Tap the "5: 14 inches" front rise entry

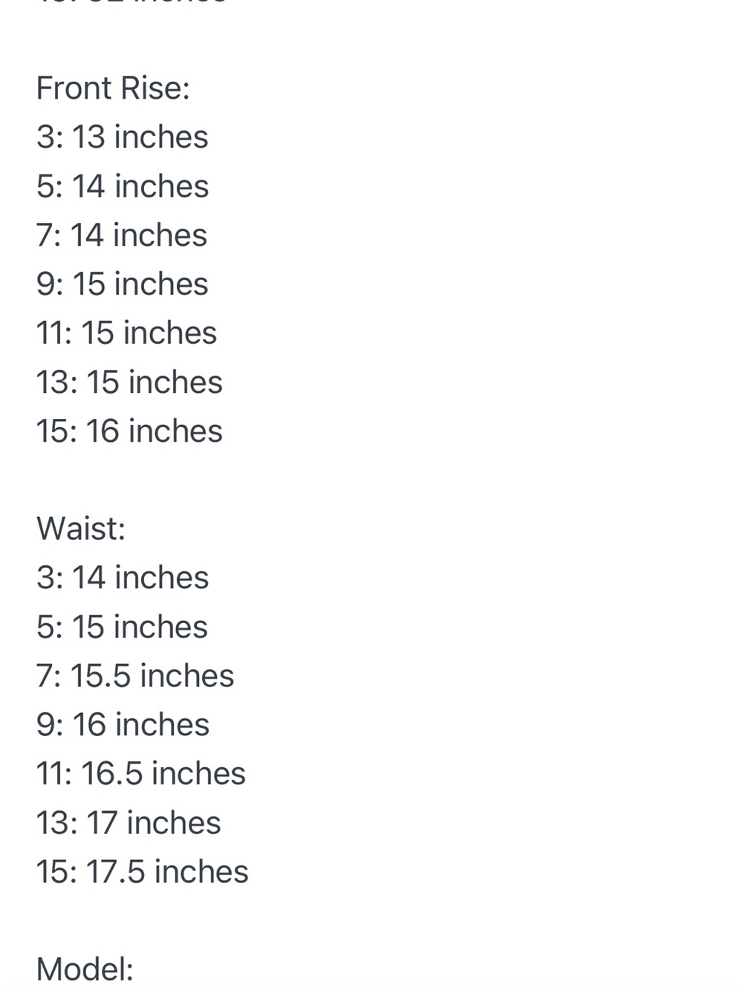coord(123,186)
